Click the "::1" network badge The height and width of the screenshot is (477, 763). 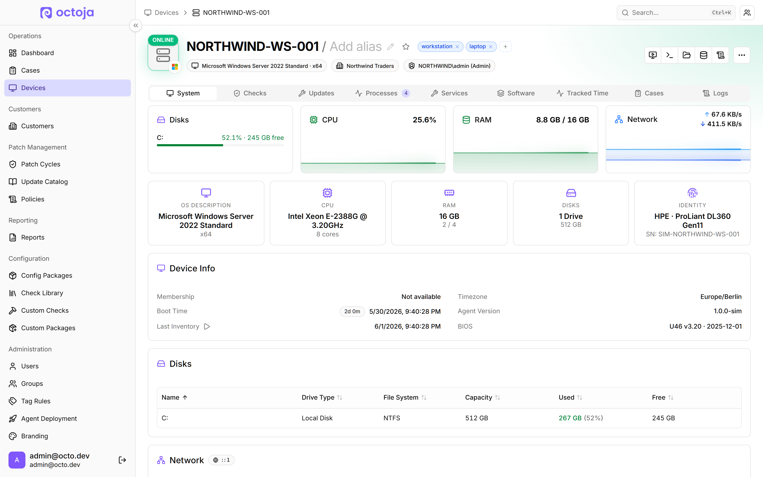(x=222, y=460)
